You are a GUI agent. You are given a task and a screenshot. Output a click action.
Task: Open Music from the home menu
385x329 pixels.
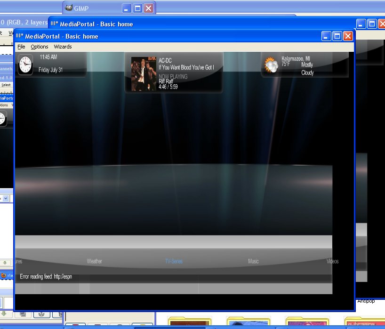pos(253,261)
